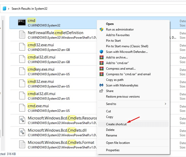The width and height of the screenshot is (186, 157).
Task: Click the Malwarebytes icon in context menu
Action: click(101, 85)
